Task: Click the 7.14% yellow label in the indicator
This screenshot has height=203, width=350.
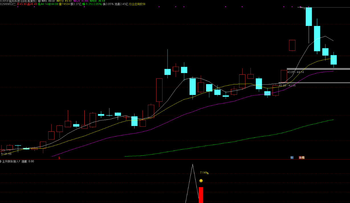Action: (x=204, y=173)
